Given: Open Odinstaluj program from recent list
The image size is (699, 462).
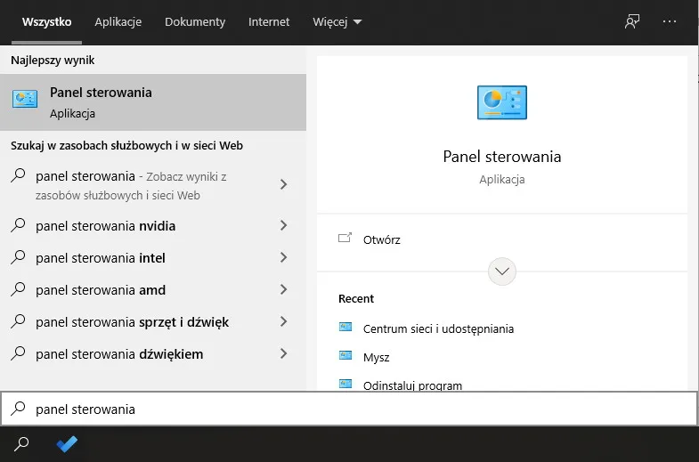Looking at the screenshot, I should point(412,385).
